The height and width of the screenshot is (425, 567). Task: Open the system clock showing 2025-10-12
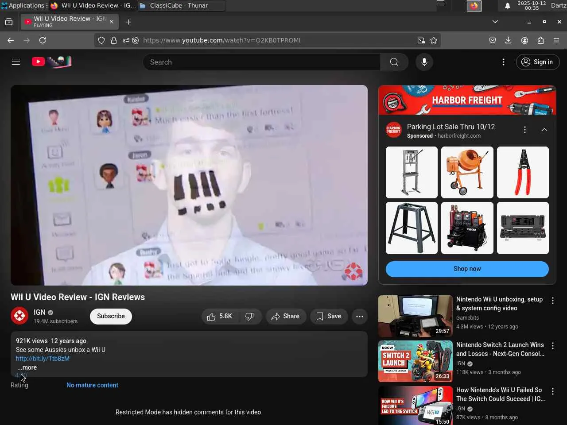coord(532,5)
